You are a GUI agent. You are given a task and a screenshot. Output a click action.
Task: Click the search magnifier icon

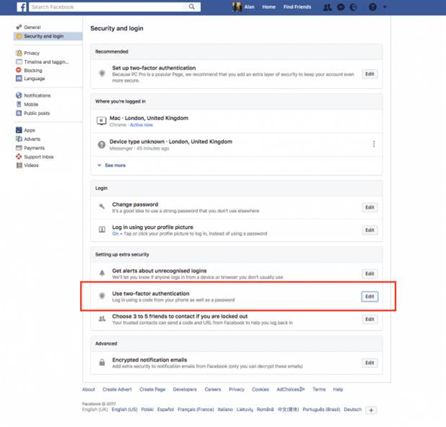(192, 7)
